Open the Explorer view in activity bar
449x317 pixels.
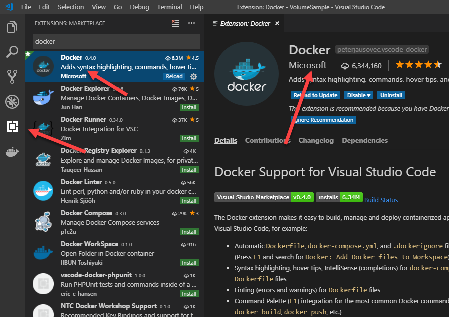(12, 27)
